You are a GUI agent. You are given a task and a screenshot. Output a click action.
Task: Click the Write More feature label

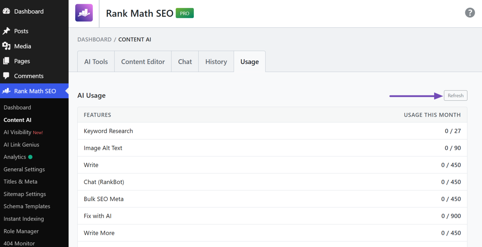(99, 233)
